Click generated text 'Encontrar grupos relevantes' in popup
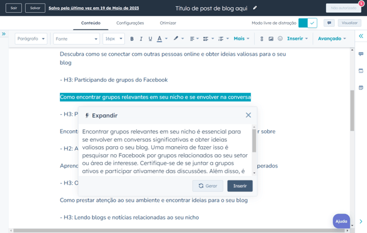 pos(165,151)
